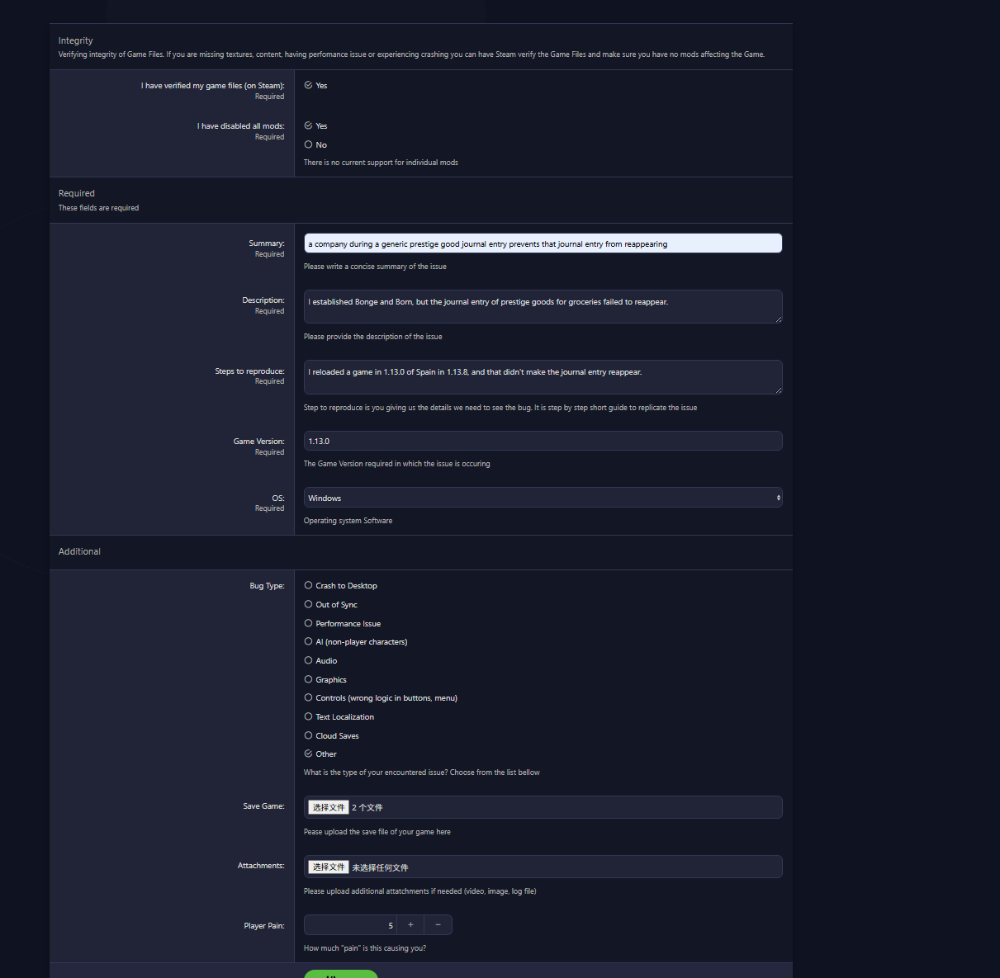Screen dimensions: 1000x978
Task: Click resize grip of Steps to reproduce area
Action: tap(778, 390)
